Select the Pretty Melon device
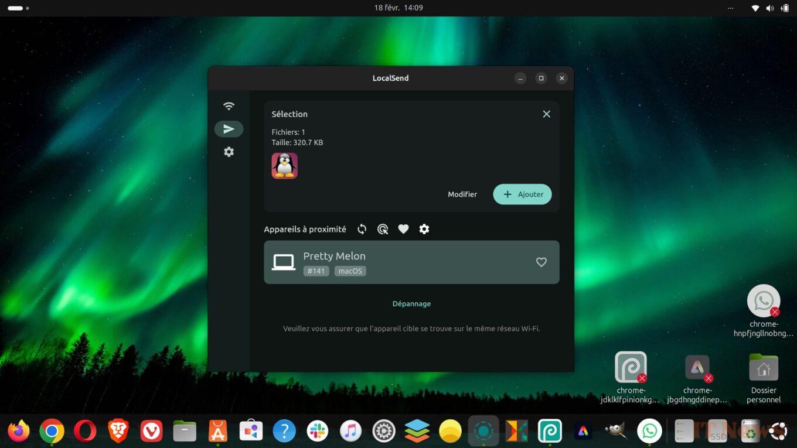The height and width of the screenshot is (448, 797). (x=411, y=262)
